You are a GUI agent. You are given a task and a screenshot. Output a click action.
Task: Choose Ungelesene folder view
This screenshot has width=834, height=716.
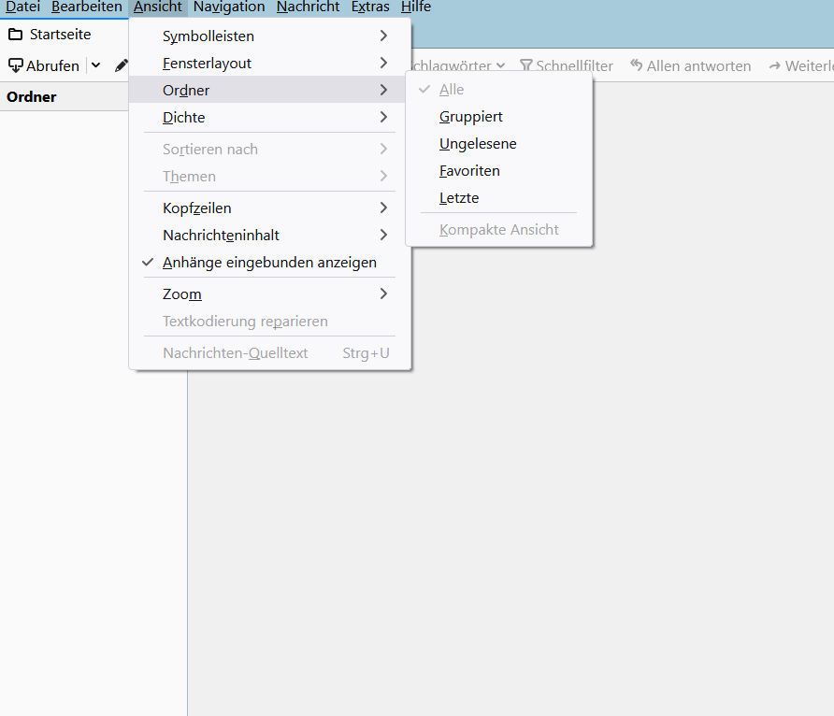(x=499, y=144)
